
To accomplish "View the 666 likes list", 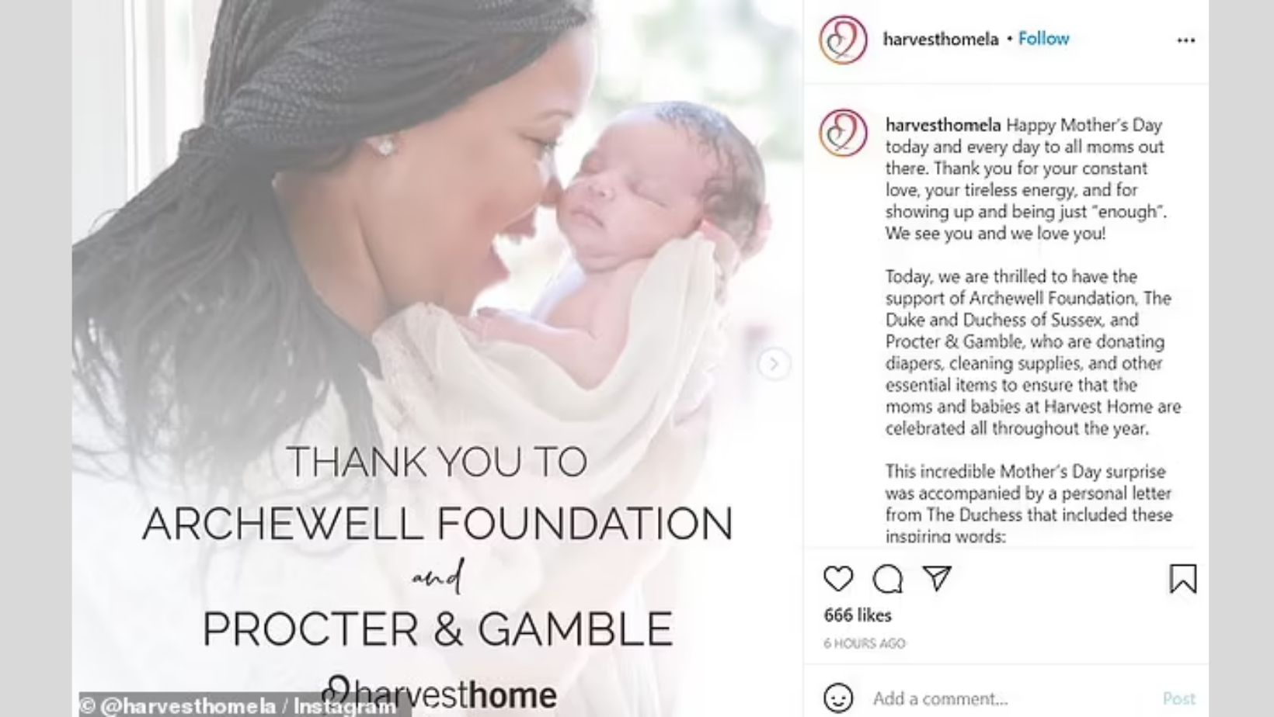I will [x=858, y=615].
